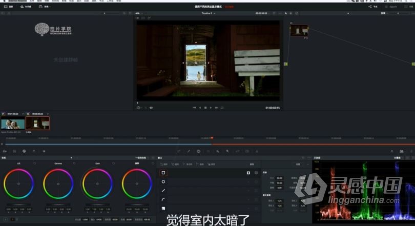Toggle rectangle window invert button
This screenshot has height=226, width=415.
[x=248, y=173]
